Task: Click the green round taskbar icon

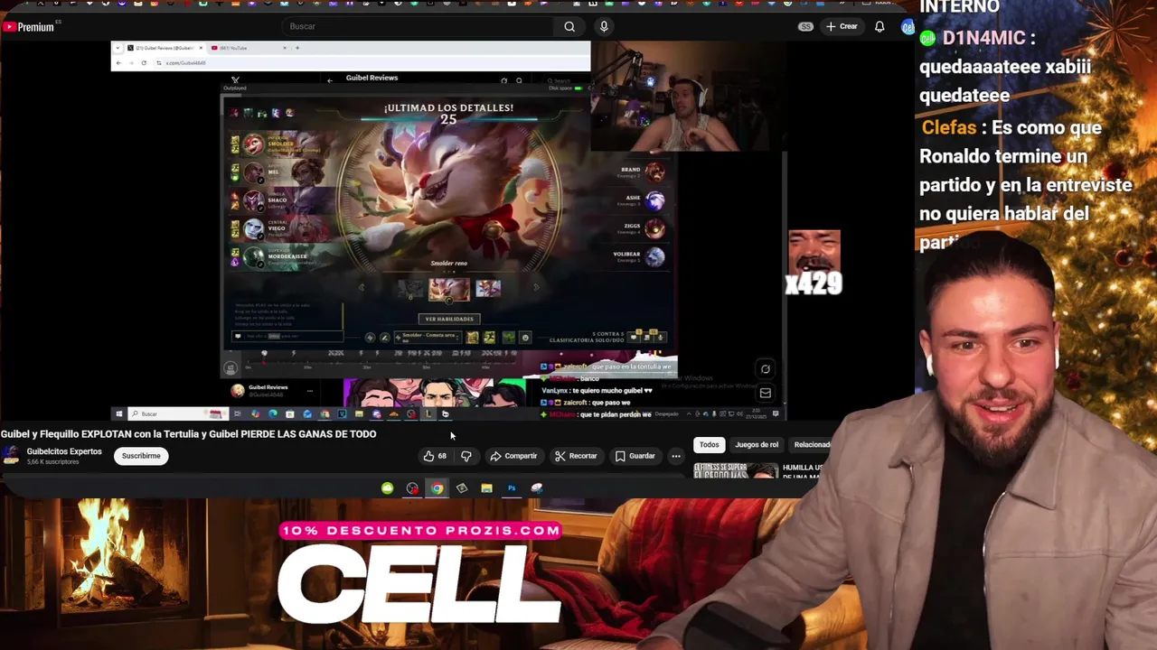Action: [x=387, y=488]
